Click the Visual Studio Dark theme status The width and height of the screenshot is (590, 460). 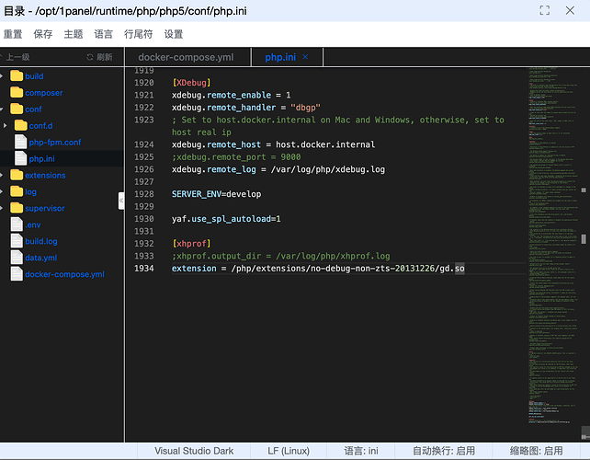[194, 451]
